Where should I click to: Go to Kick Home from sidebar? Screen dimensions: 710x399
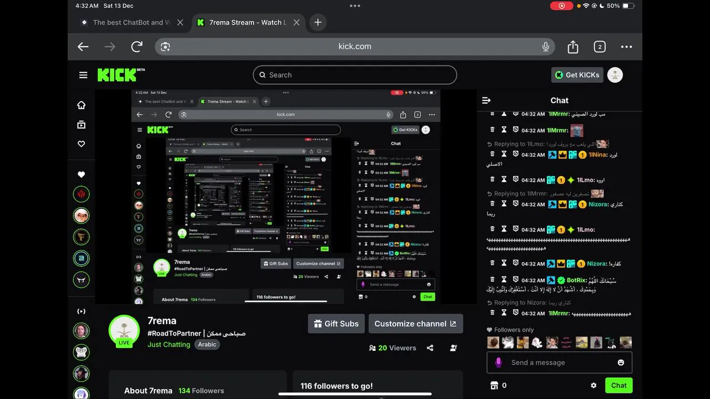tap(82, 105)
